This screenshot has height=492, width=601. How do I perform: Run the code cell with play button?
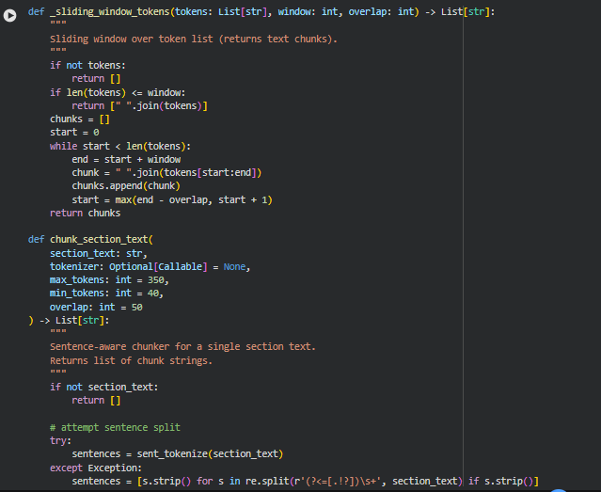11,12
